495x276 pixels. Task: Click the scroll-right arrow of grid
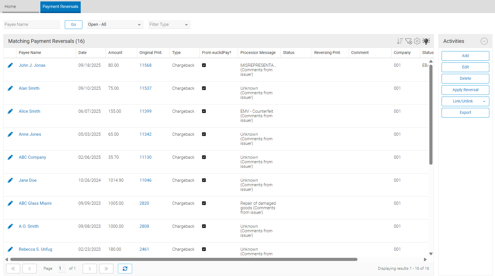(x=425, y=260)
